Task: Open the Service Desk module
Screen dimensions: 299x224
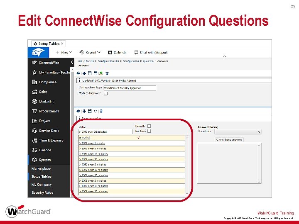Action: pyautogui.click(x=45, y=131)
